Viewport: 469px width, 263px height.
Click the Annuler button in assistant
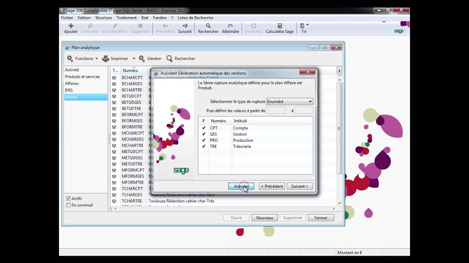241,186
